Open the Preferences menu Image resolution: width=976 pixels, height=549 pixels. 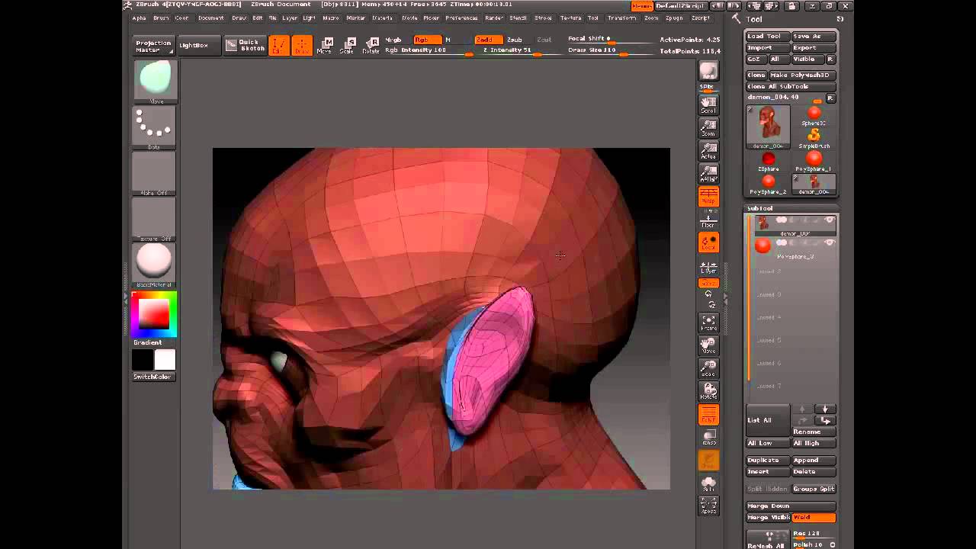462,18
